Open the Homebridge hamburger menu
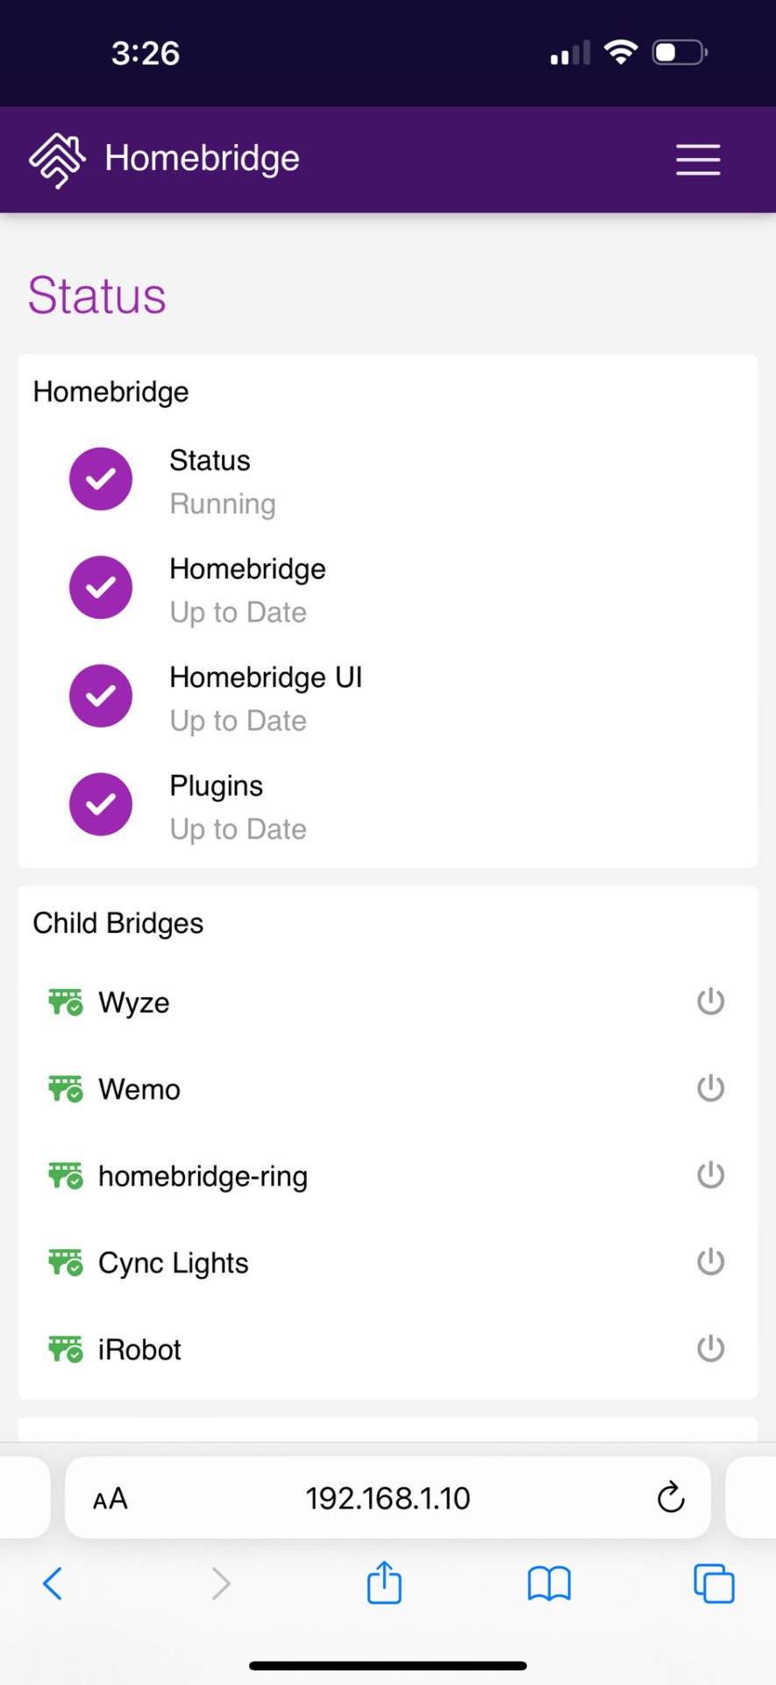This screenshot has width=776, height=1685. pos(698,160)
